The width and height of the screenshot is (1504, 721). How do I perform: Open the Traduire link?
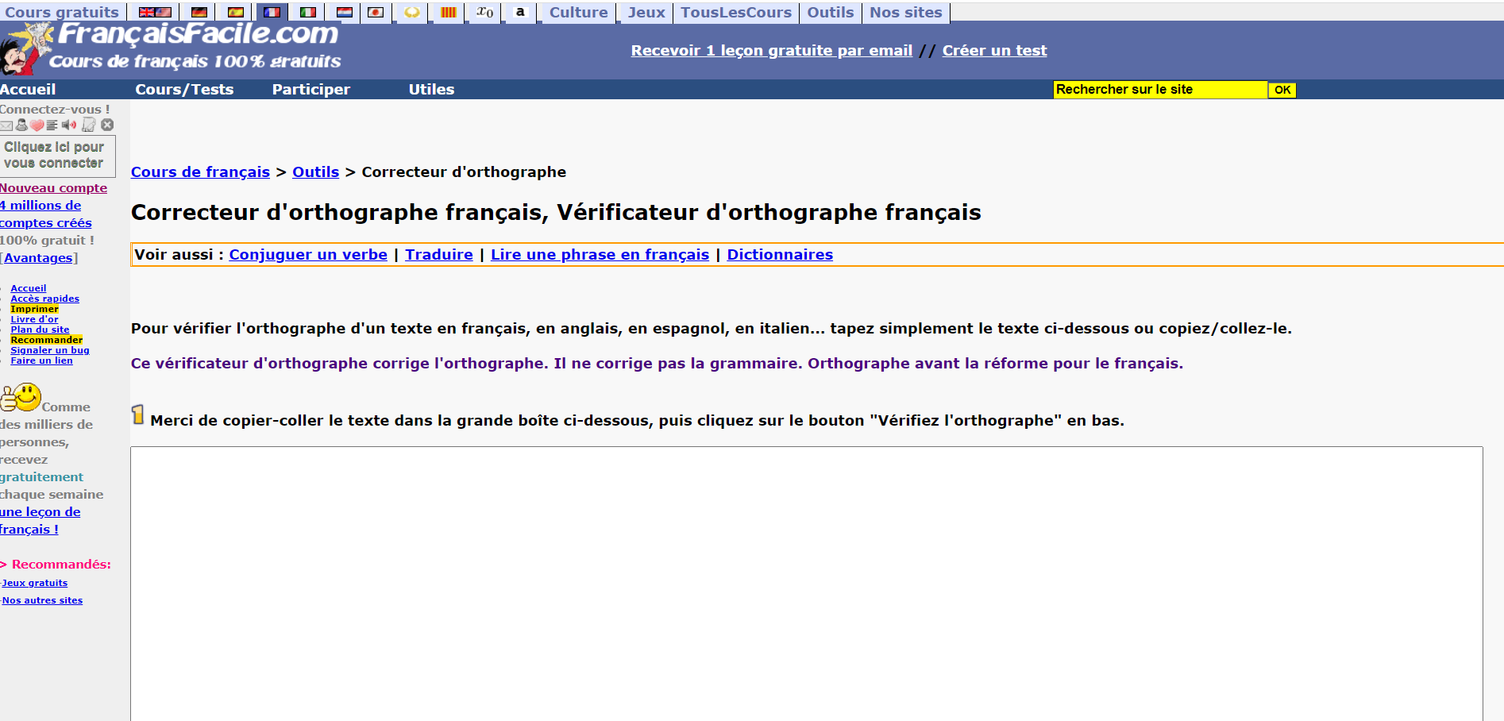pos(439,255)
